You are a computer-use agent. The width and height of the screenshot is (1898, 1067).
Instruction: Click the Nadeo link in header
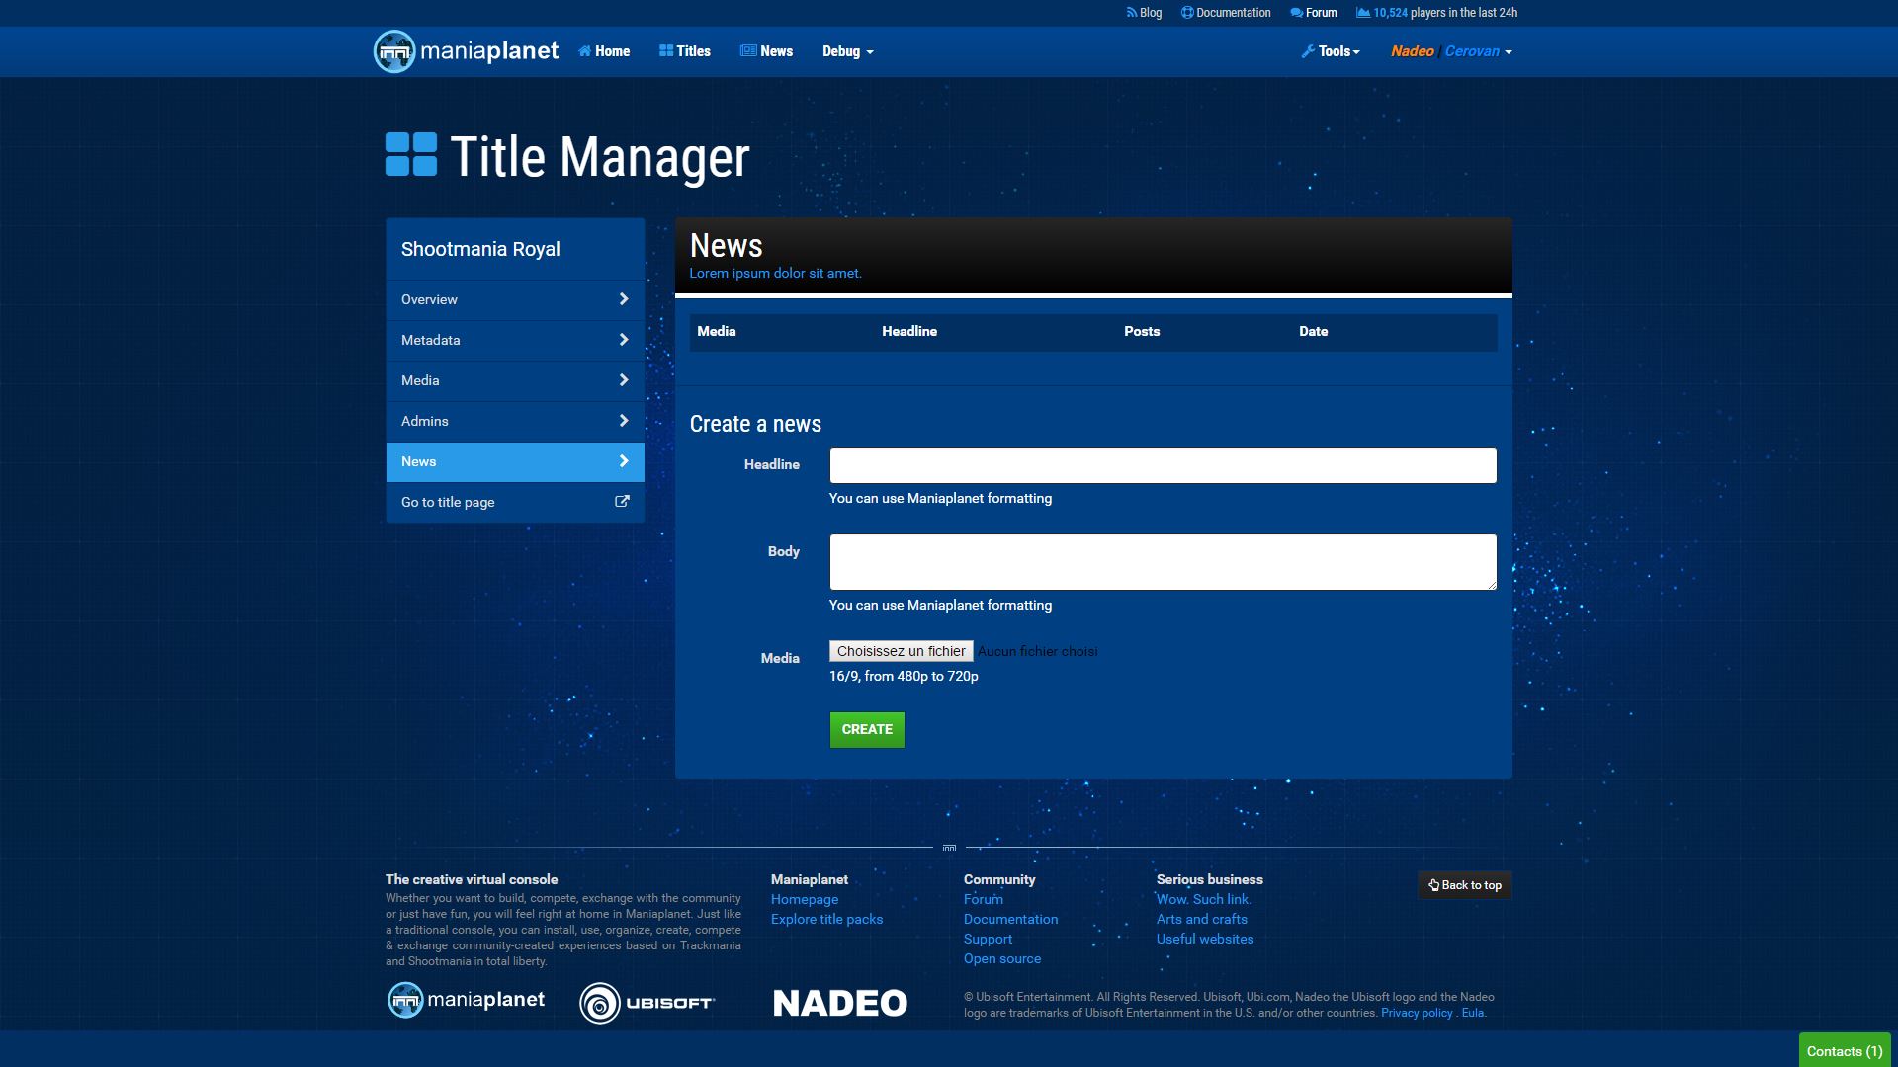pyautogui.click(x=1412, y=51)
